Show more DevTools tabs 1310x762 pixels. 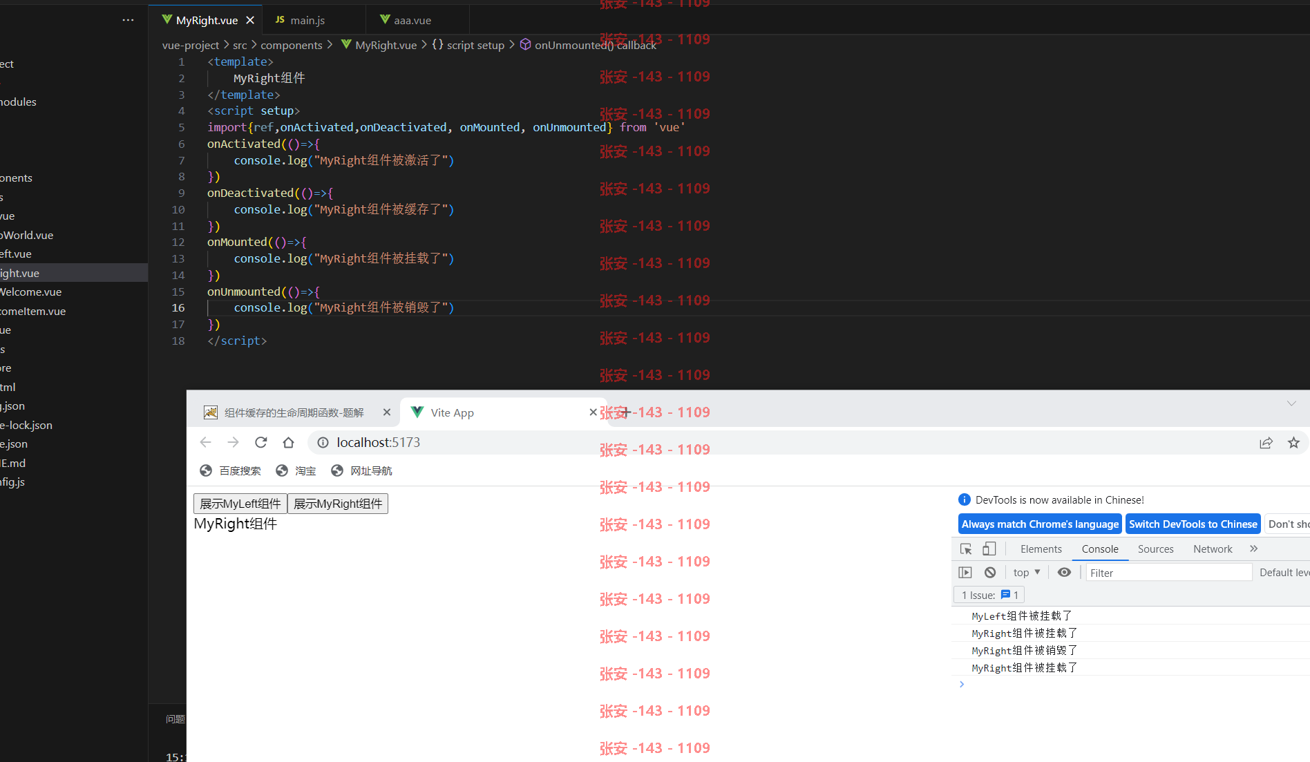click(1254, 549)
